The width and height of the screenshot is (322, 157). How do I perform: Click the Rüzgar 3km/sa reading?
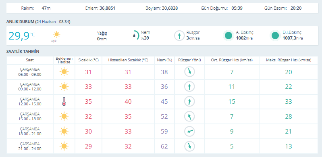pos(193,35)
